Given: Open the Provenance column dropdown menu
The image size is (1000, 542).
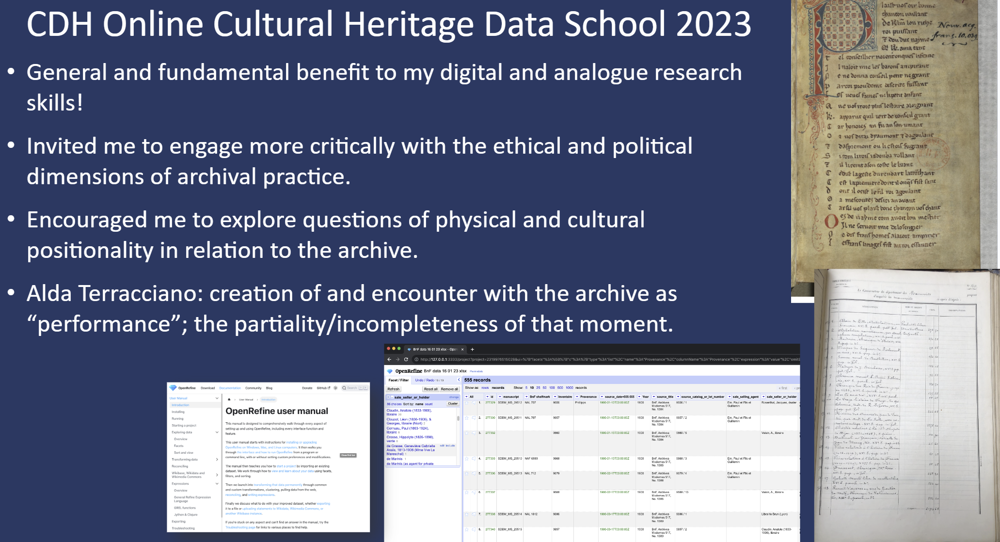Looking at the screenshot, I should (x=577, y=397).
